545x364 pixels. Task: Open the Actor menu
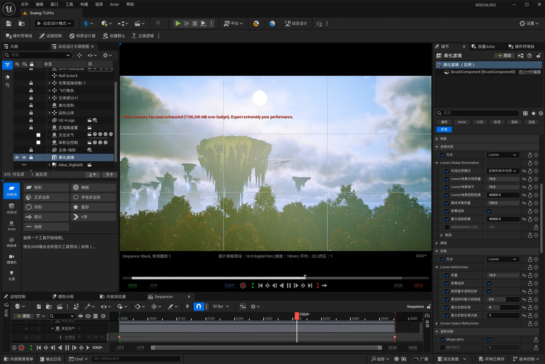click(114, 4)
